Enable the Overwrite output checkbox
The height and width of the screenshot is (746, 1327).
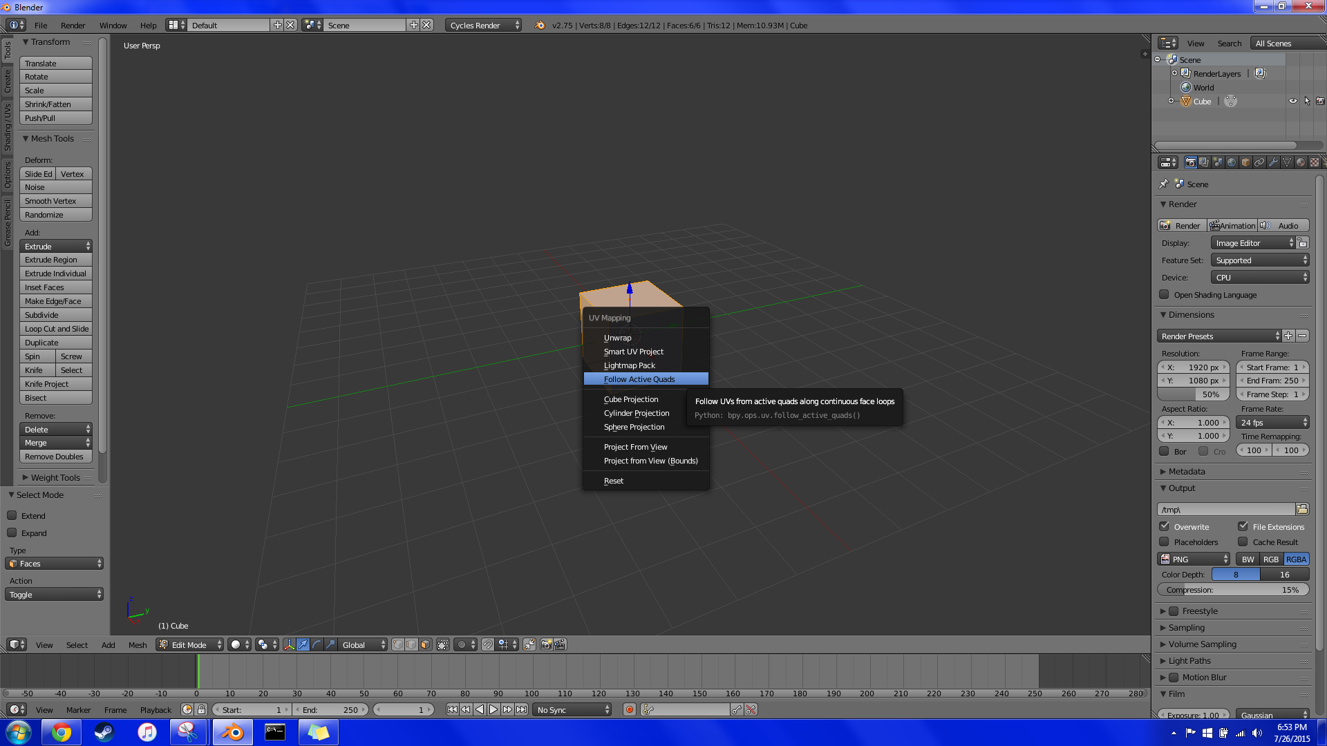(1165, 526)
